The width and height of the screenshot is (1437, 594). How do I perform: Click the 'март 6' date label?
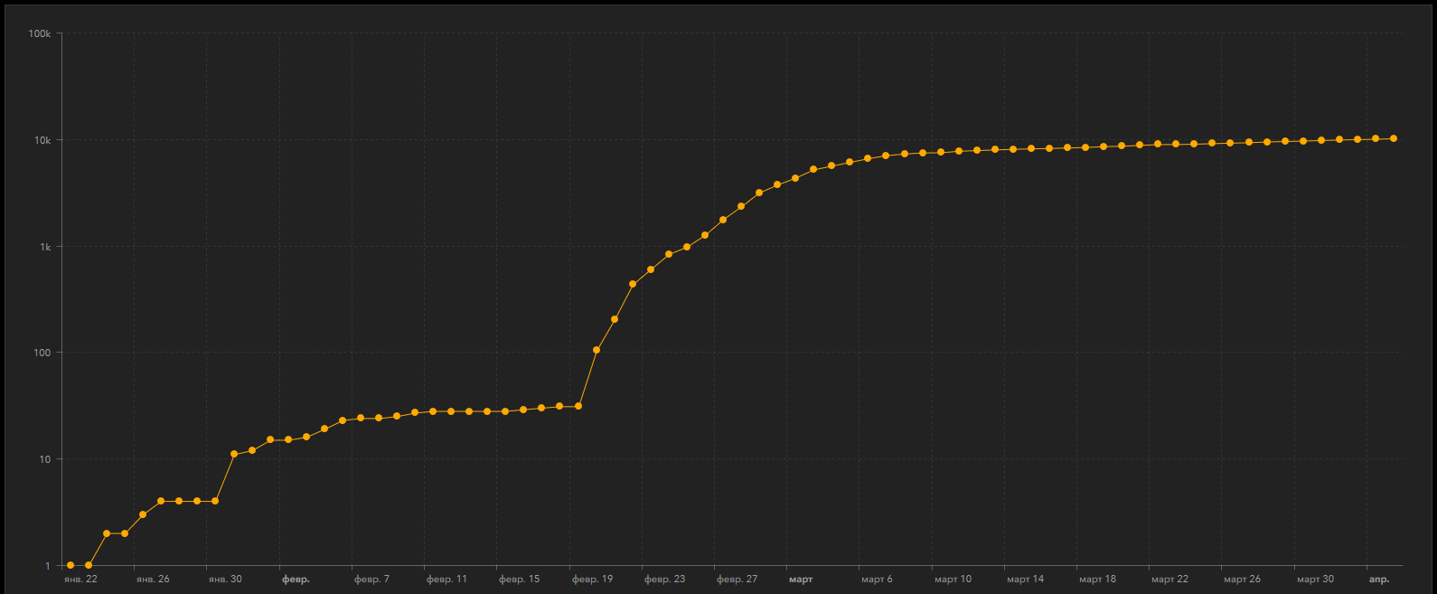click(877, 579)
